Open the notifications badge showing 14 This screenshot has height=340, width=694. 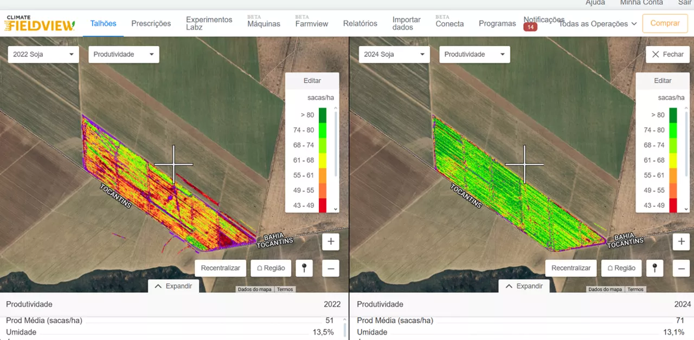click(x=530, y=27)
